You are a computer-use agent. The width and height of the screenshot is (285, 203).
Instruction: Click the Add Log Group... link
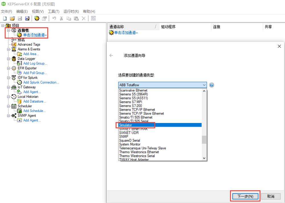coord(35,63)
